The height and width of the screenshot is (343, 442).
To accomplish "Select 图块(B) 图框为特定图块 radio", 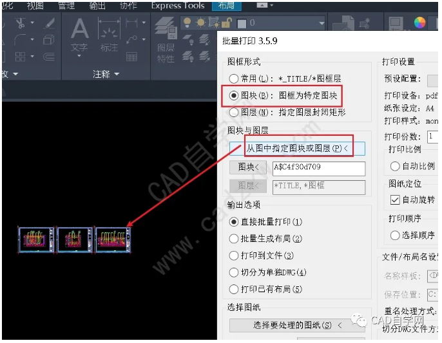I will 233,95.
